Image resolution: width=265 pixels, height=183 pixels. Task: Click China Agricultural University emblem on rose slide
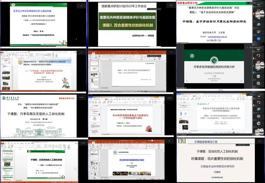click(20, 62)
